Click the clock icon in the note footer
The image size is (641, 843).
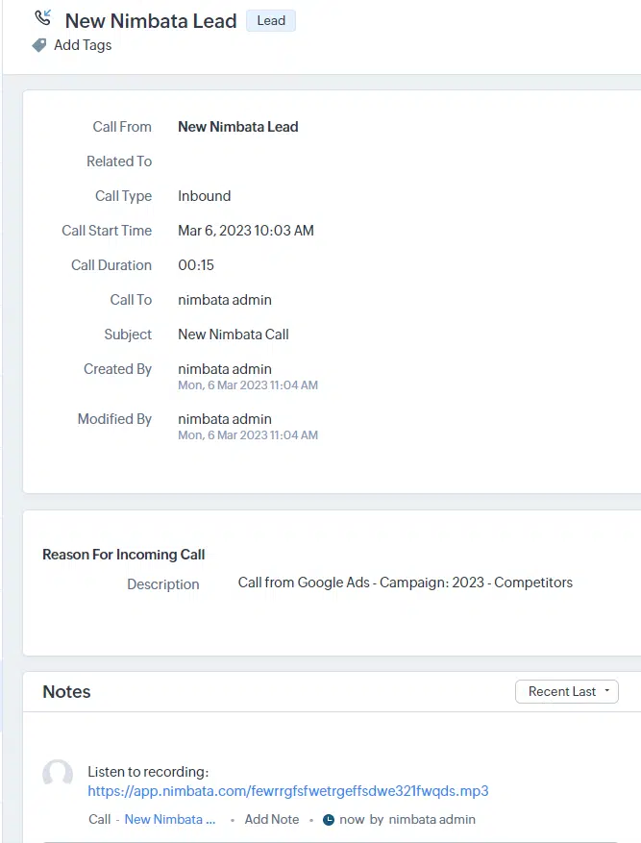pyautogui.click(x=329, y=819)
